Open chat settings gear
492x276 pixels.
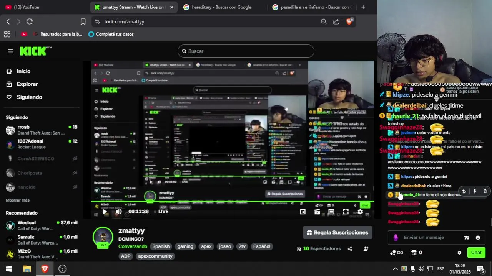point(459,253)
